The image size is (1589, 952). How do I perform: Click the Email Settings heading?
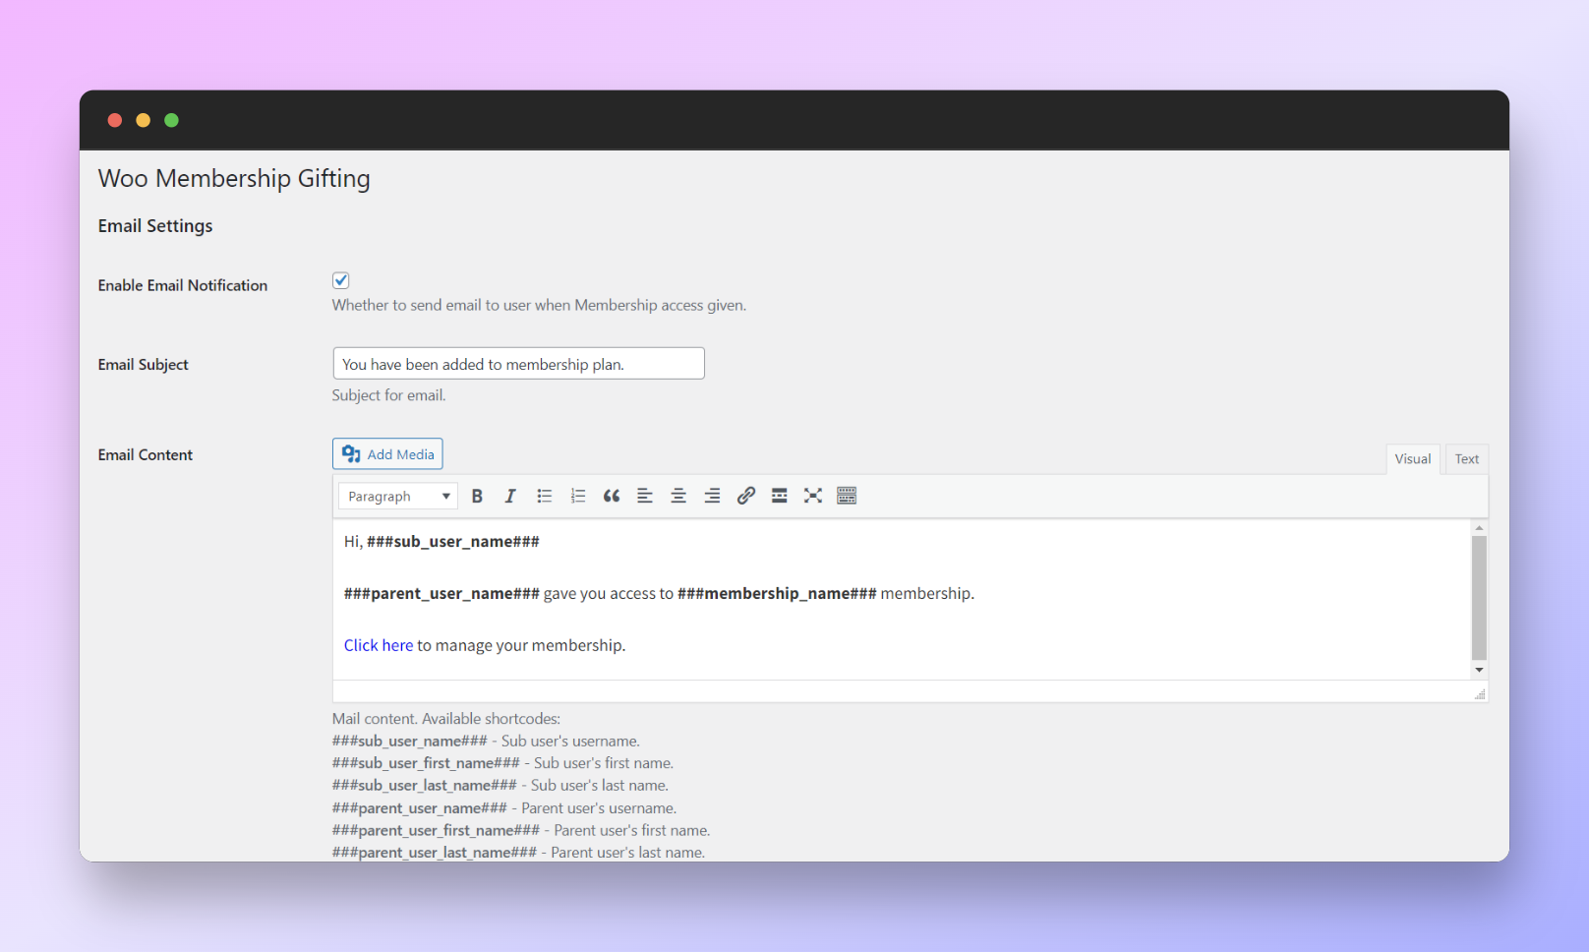click(x=155, y=226)
